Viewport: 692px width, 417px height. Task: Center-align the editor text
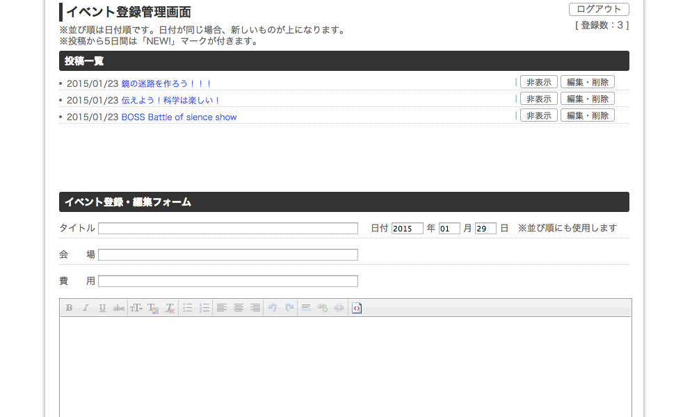pyautogui.click(x=239, y=308)
